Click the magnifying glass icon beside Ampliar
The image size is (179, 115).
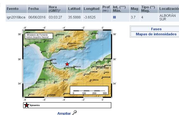74,112
